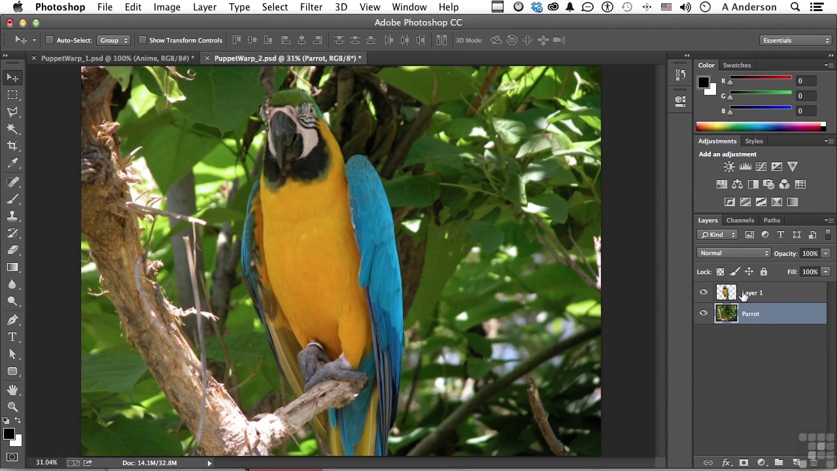The height and width of the screenshot is (471, 837).
Task: Click the Parrot layer thumbnail
Action: click(726, 314)
